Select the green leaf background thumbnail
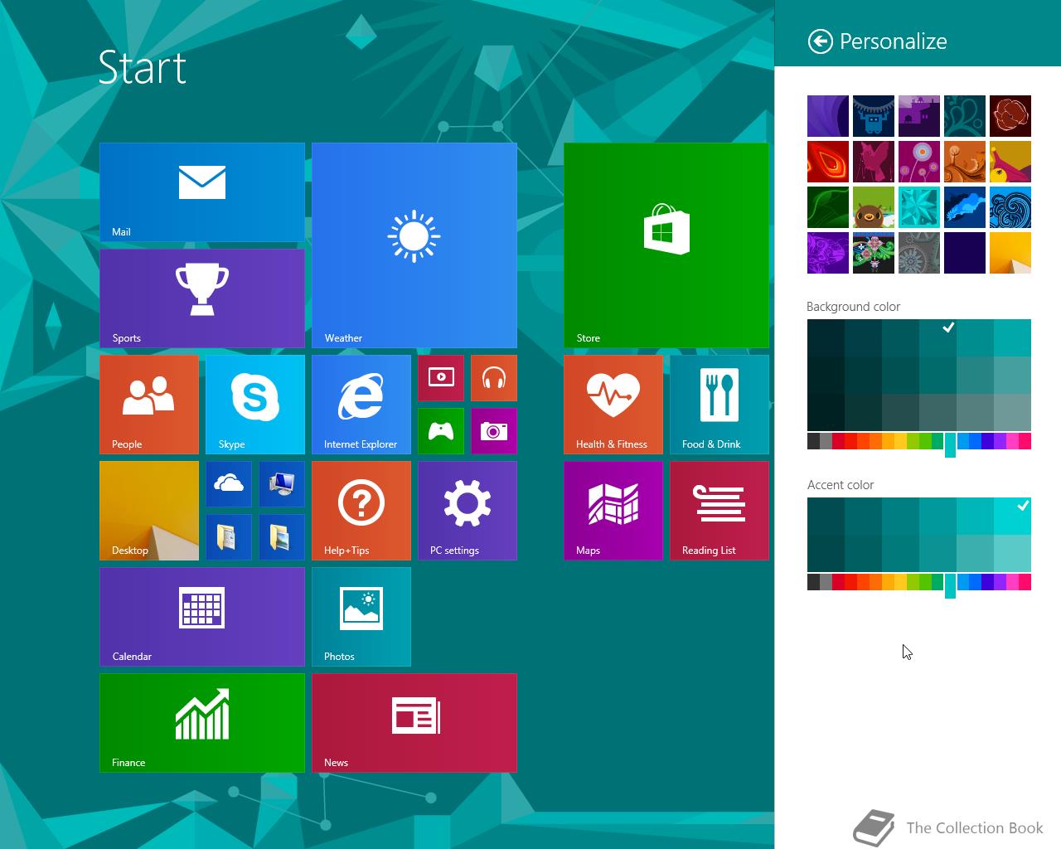Image resolution: width=1061 pixels, height=849 pixels. point(828,207)
